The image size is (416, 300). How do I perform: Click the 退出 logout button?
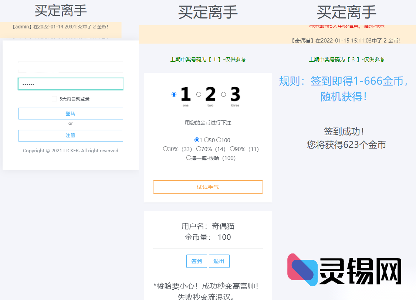(x=219, y=261)
